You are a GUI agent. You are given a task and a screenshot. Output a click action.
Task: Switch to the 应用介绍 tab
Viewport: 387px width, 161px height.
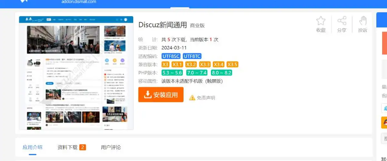(x=33, y=148)
